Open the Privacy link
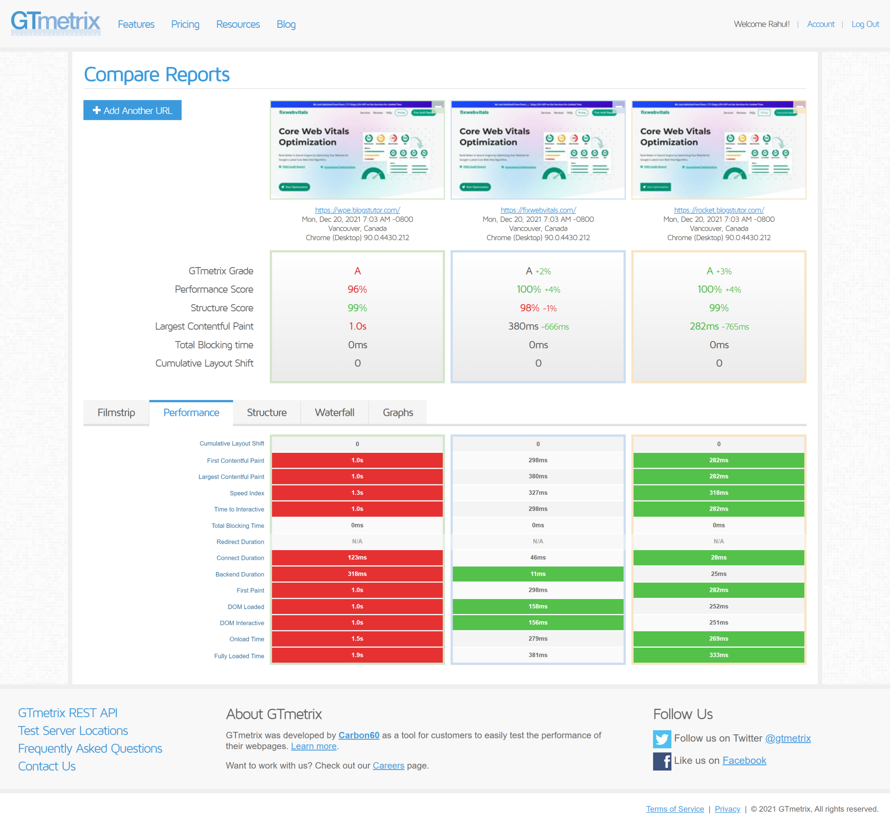 [727, 809]
